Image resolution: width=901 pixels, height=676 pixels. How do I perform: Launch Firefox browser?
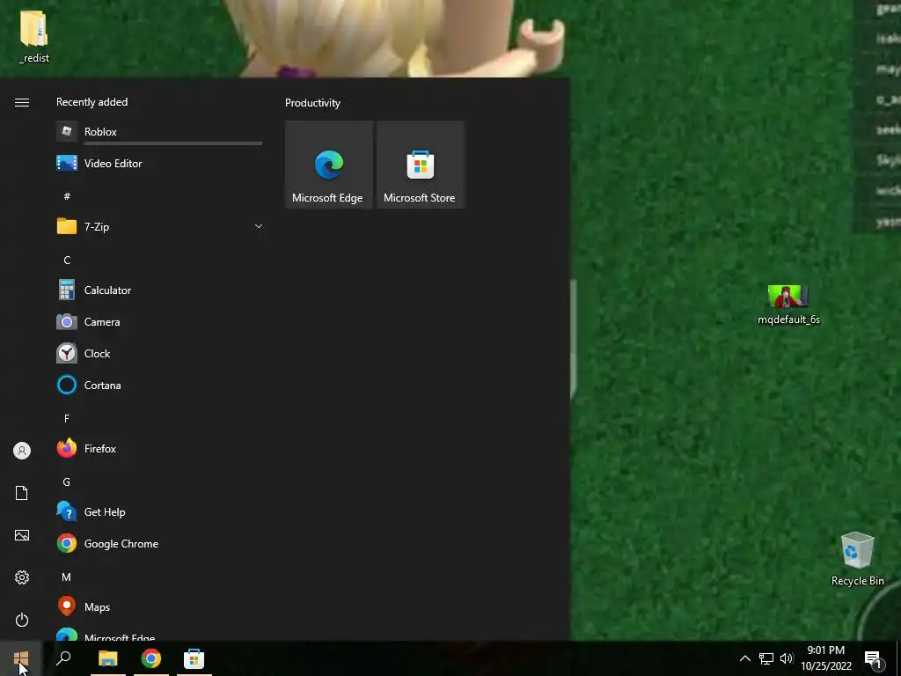pos(159,448)
